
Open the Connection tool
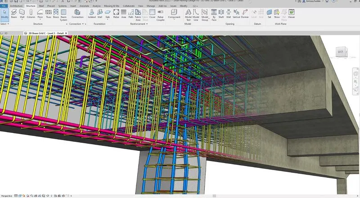coord(77,14)
